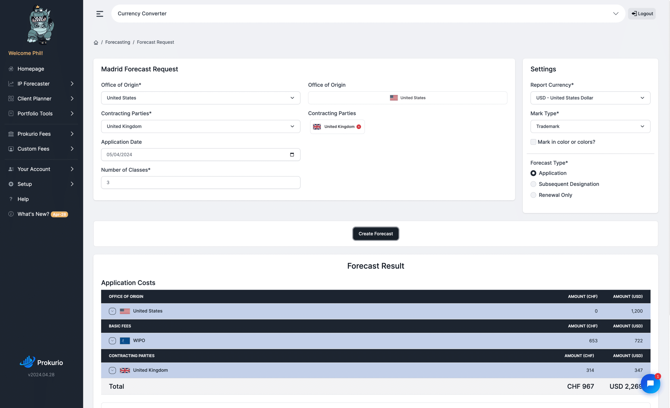The height and width of the screenshot is (408, 670).
Task: Go to the Forecasting breadcrumb link
Action: (x=118, y=42)
